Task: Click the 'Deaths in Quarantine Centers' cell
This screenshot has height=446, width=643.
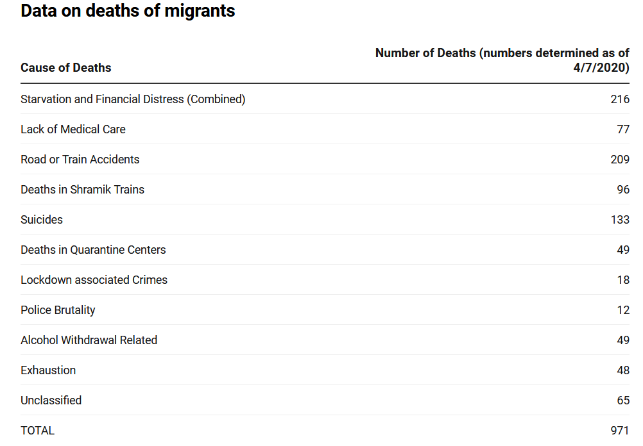Action: (93, 250)
